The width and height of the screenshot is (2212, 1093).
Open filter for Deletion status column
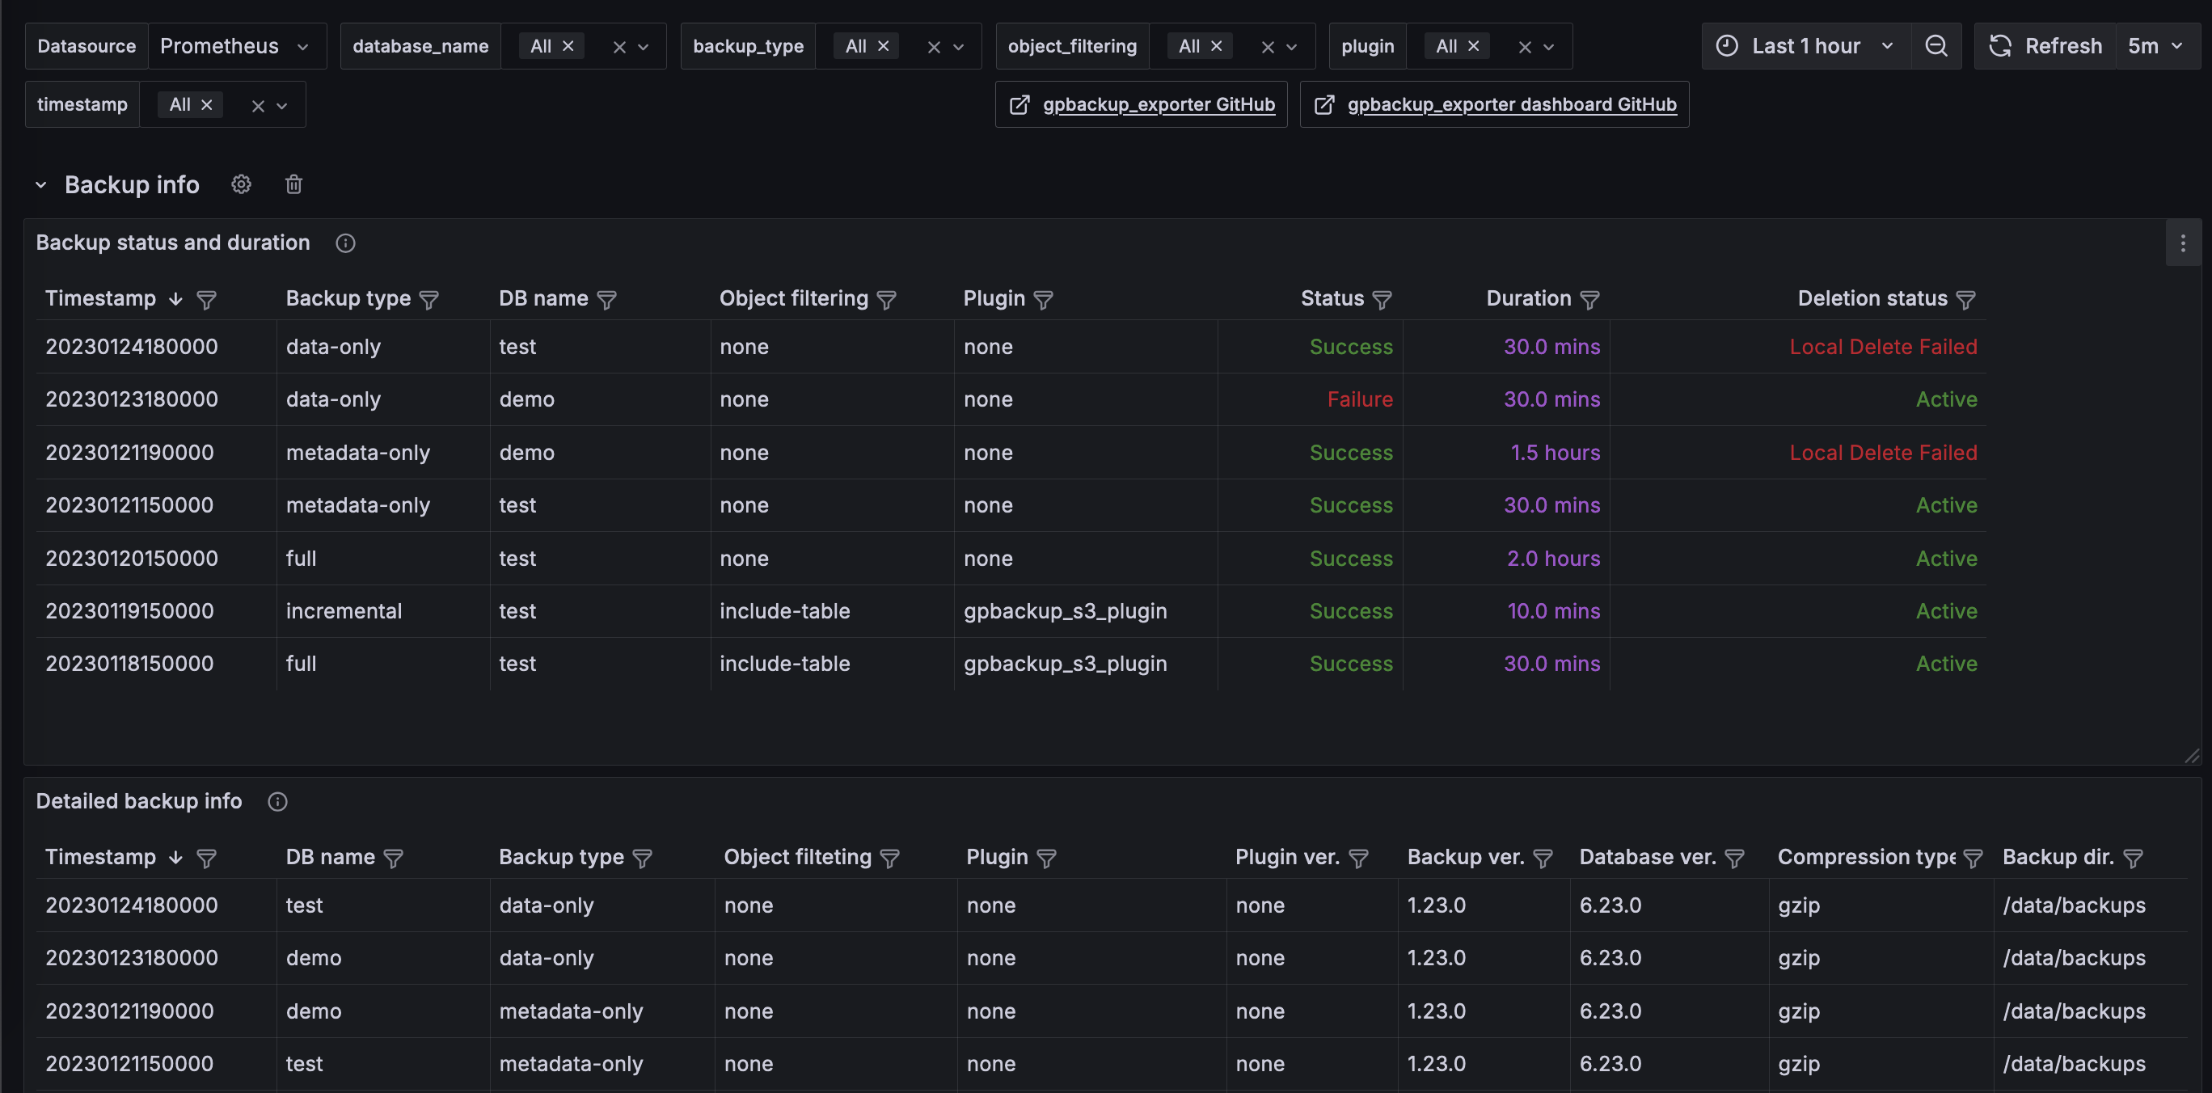(x=1965, y=300)
